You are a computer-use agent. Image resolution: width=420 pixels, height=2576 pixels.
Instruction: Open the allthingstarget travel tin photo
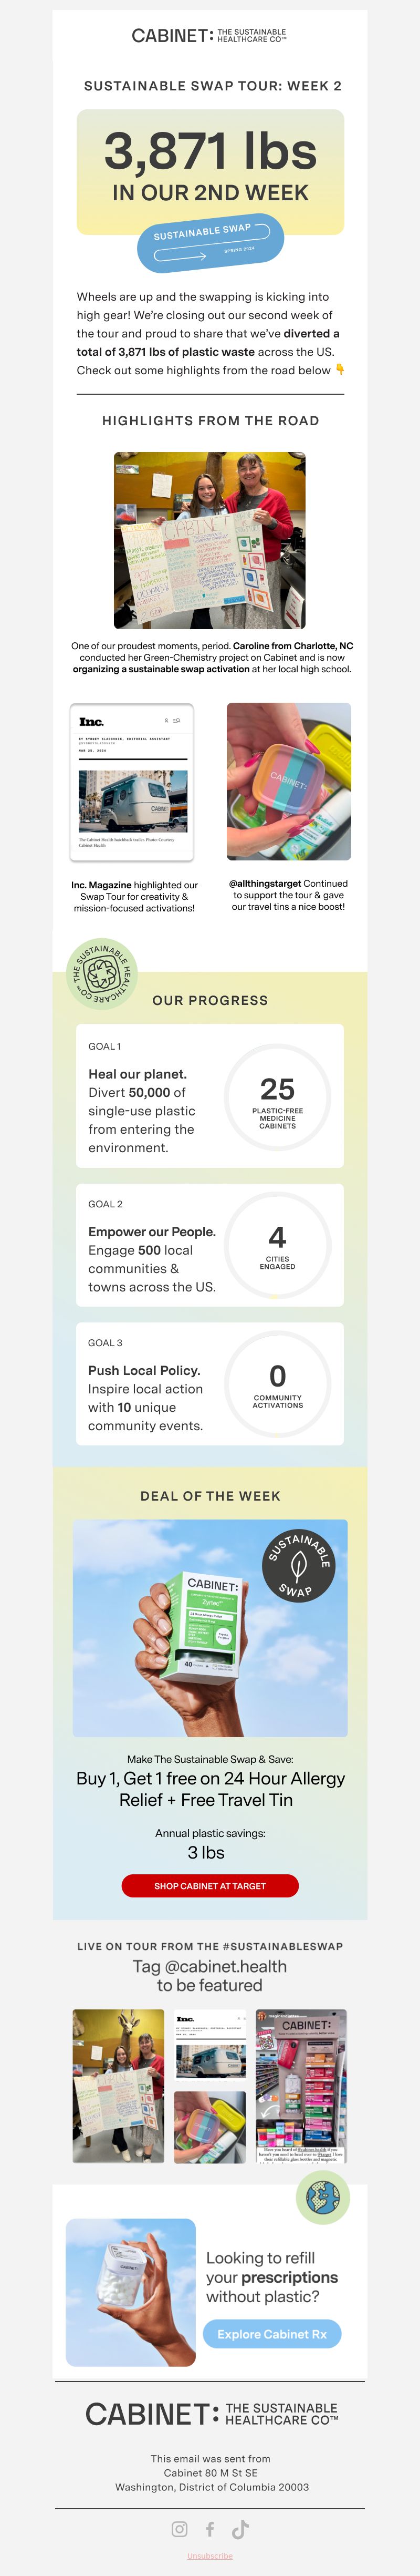(x=289, y=781)
